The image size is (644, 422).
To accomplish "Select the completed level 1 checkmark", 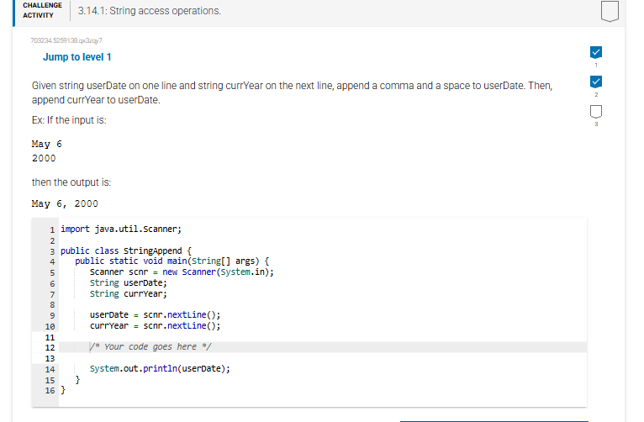I will coord(596,52).
